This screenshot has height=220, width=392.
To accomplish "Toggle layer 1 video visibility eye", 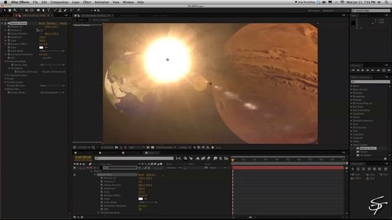I will tap(75, 168).
